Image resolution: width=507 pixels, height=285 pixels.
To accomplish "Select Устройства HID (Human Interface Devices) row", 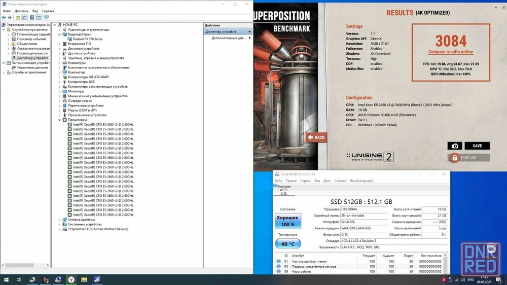I will pyautogui.click(x=98, y=229).
